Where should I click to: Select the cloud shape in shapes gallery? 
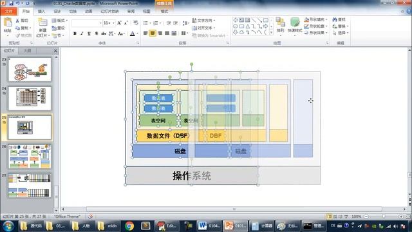pyautogui.click(x=241, y=32)
